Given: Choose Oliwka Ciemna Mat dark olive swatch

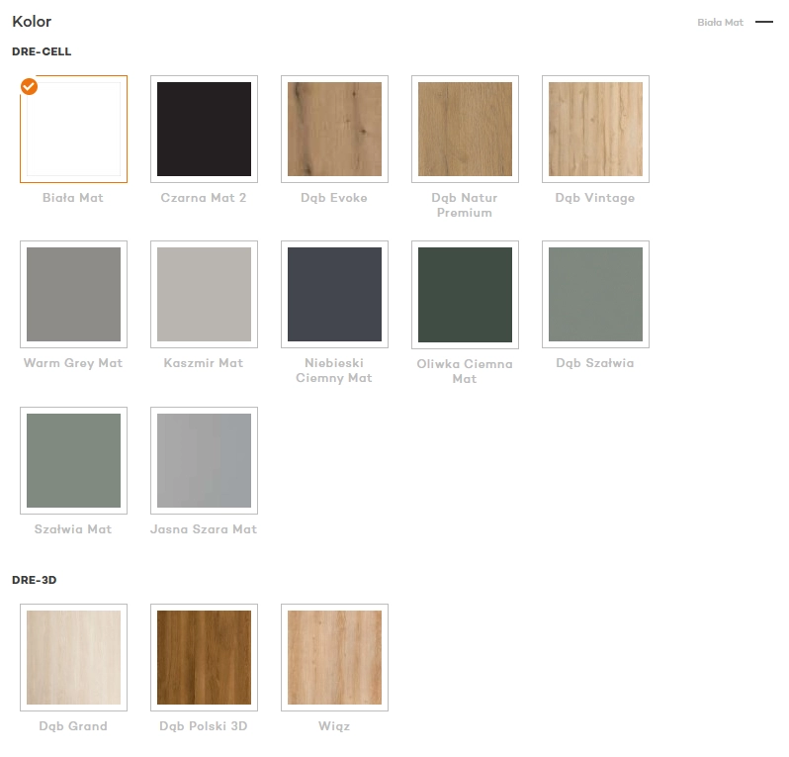Looking at the screenshot, I should [x=465, y=295].
